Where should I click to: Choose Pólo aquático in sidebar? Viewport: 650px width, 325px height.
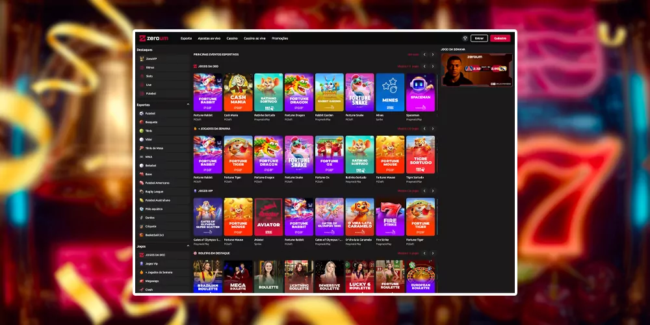point(163,209)
